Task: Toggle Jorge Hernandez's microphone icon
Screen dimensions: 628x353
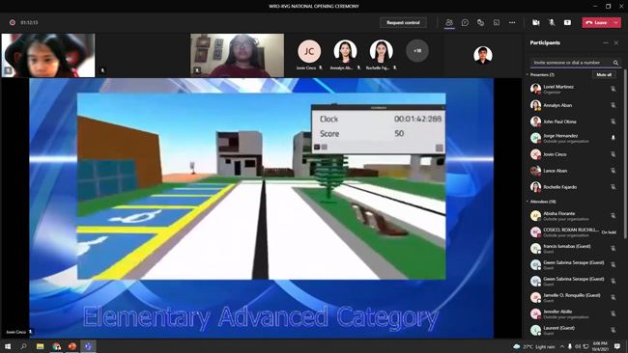Action: point(614,138)
